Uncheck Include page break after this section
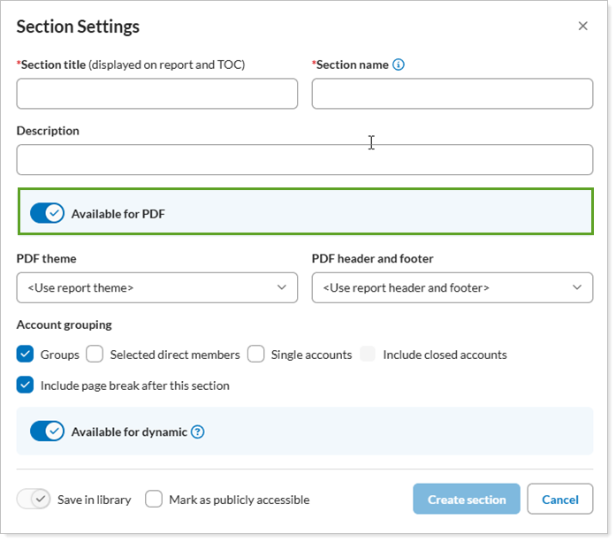 coord(25,385)
